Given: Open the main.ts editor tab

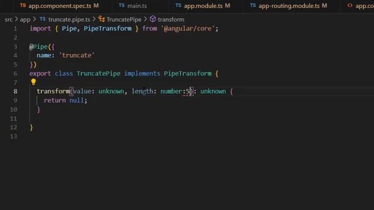Looking at the screenshot, I should click(137, 6).
